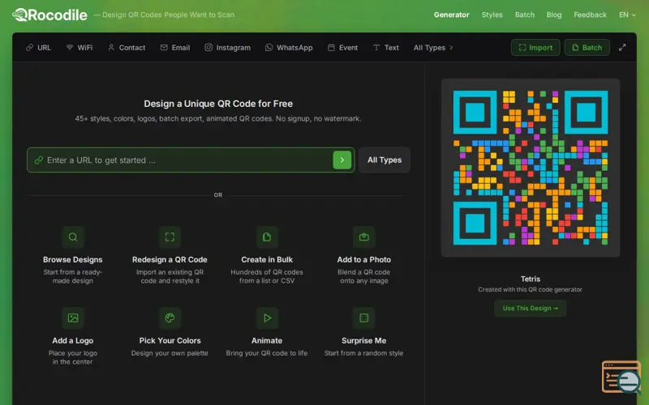The height and width of the screenshot is (405, 649).
Task: Click the Import button
Action: (535, 48)
